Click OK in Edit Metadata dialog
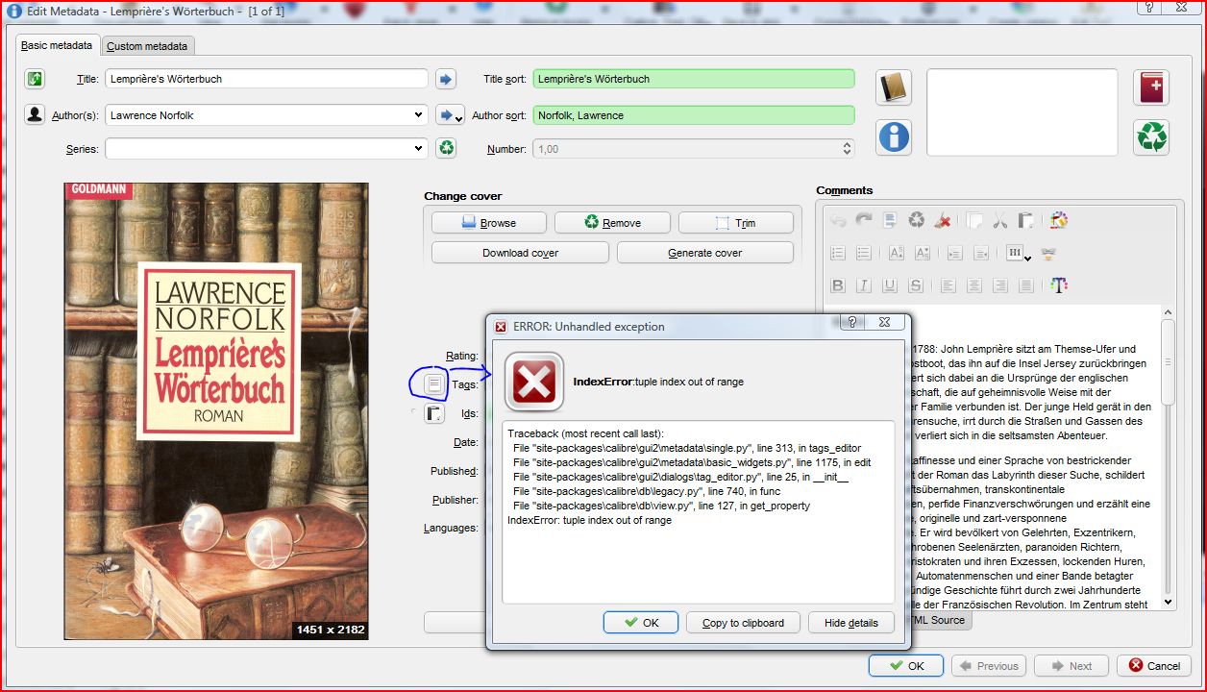 (x=906, y=665)
